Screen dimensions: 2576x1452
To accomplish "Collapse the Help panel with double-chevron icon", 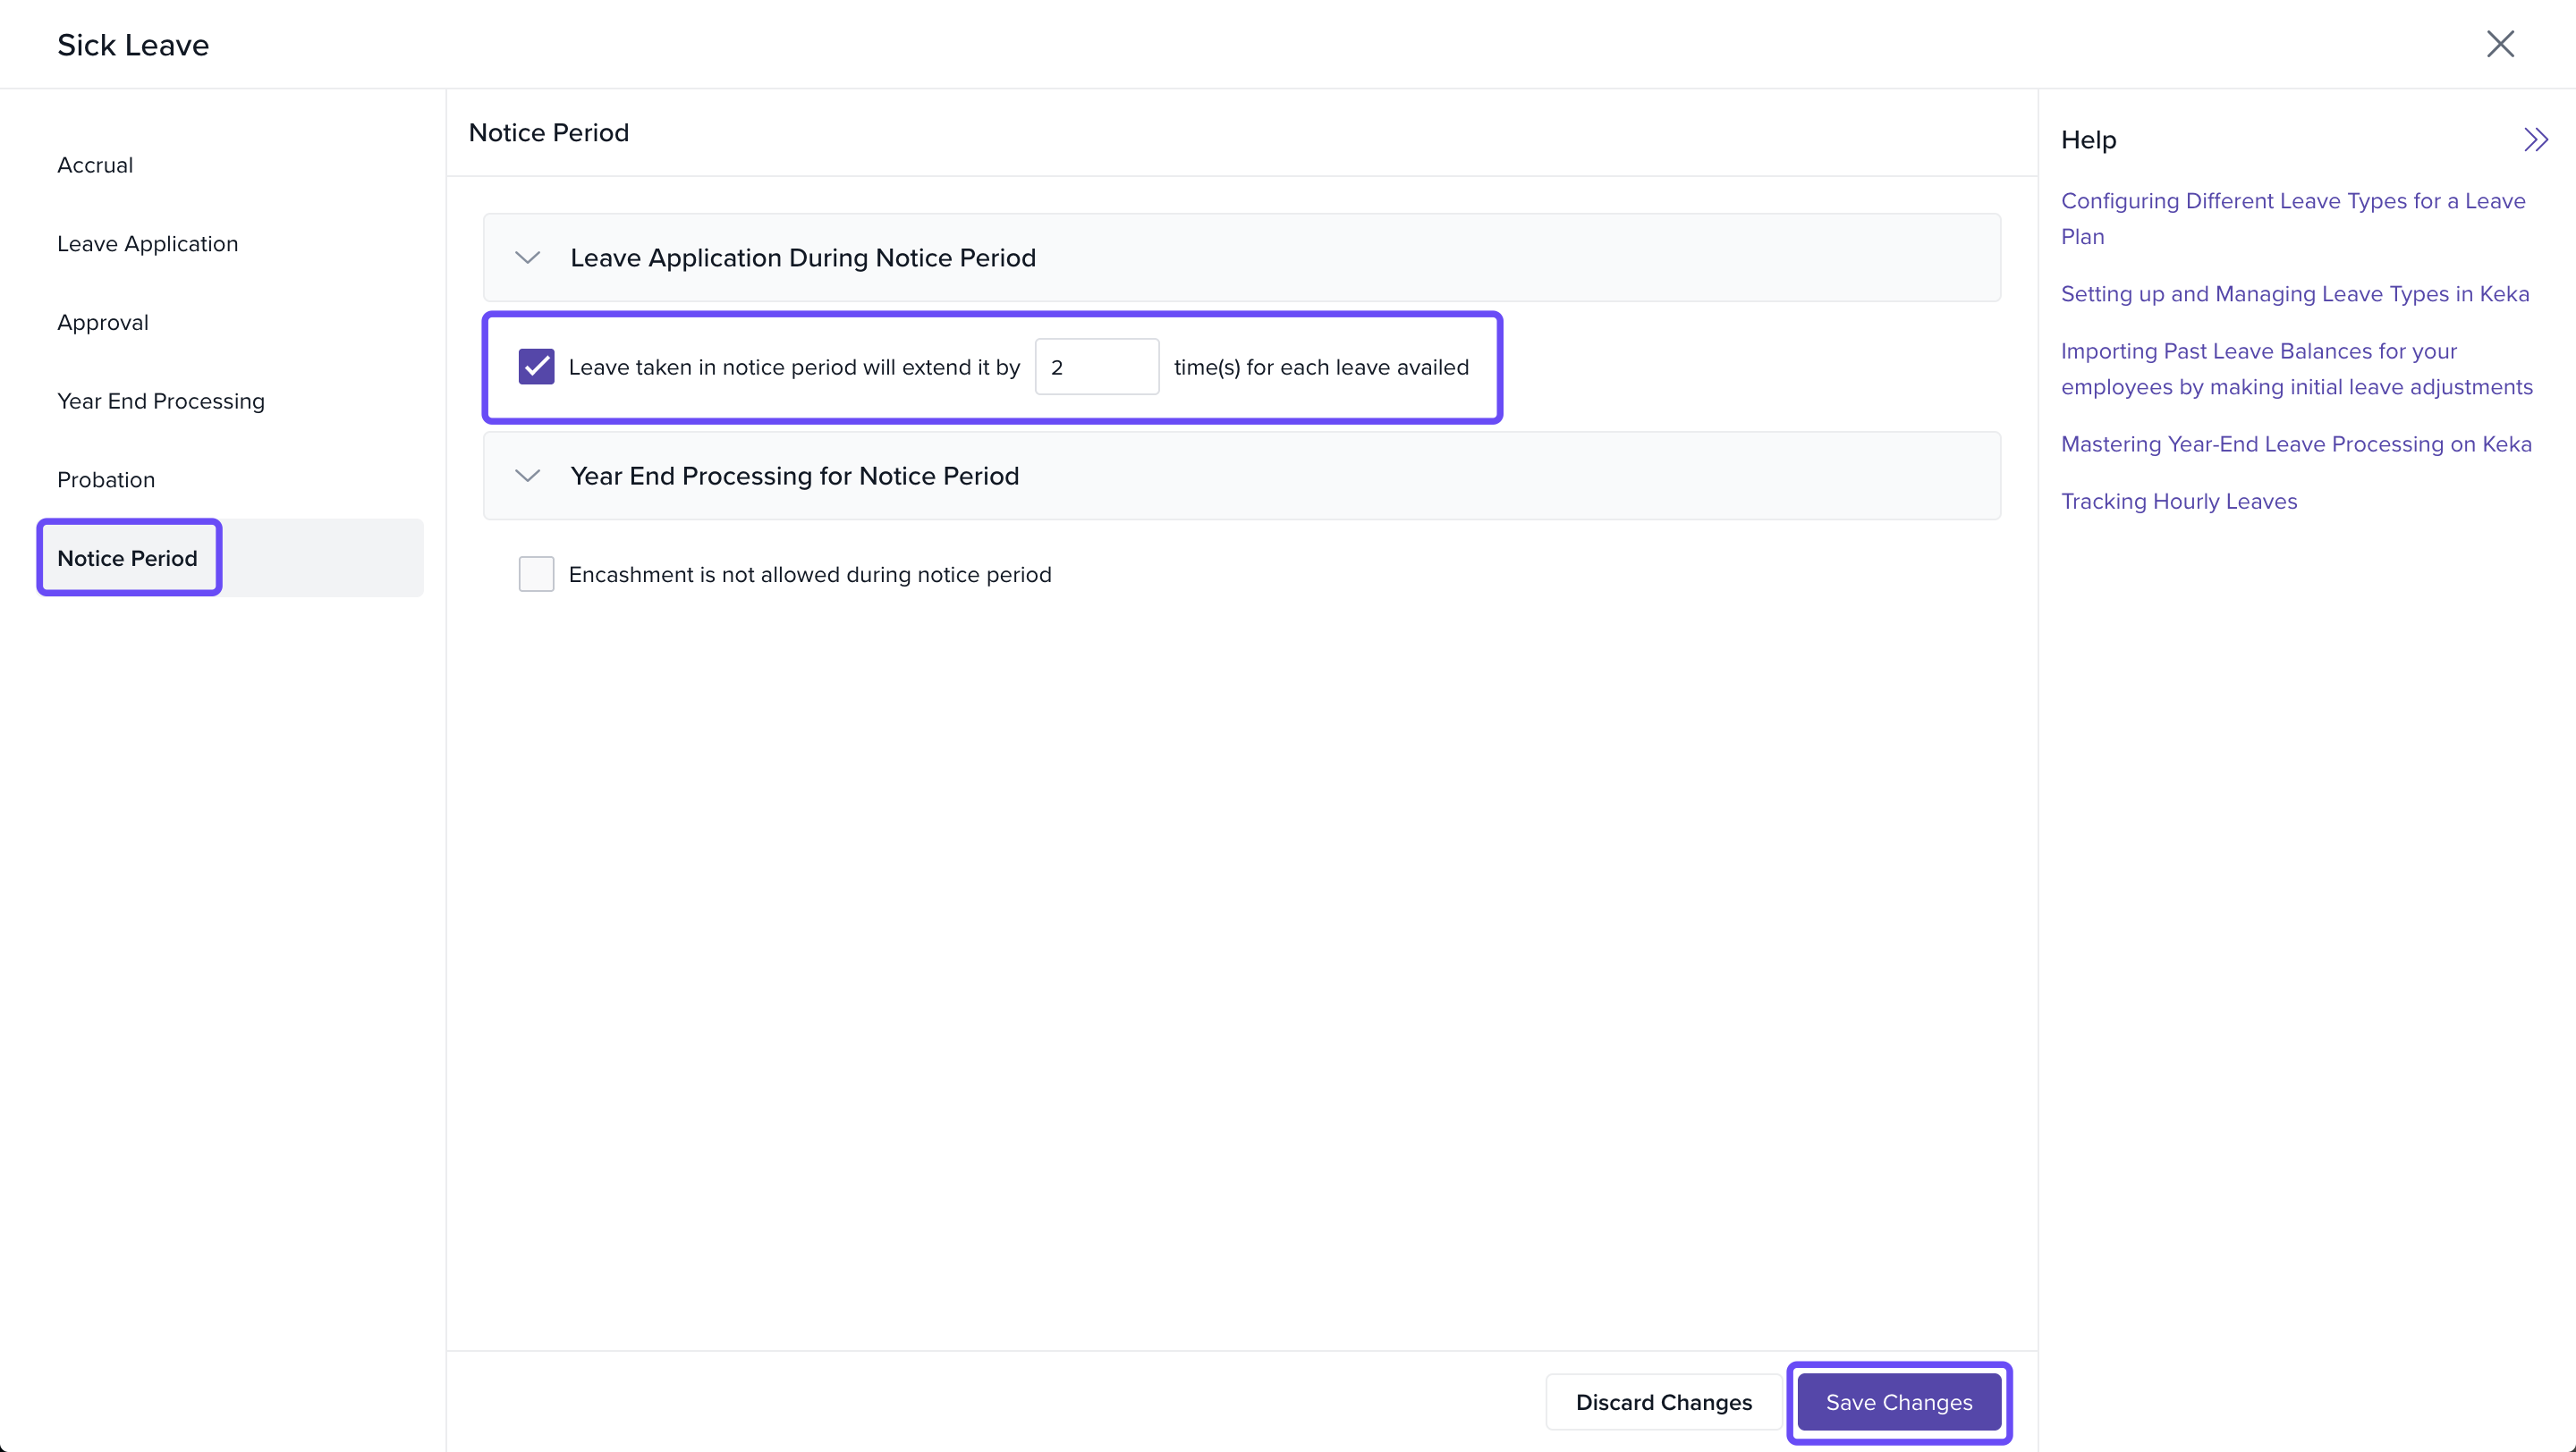I will point(2535,139).
